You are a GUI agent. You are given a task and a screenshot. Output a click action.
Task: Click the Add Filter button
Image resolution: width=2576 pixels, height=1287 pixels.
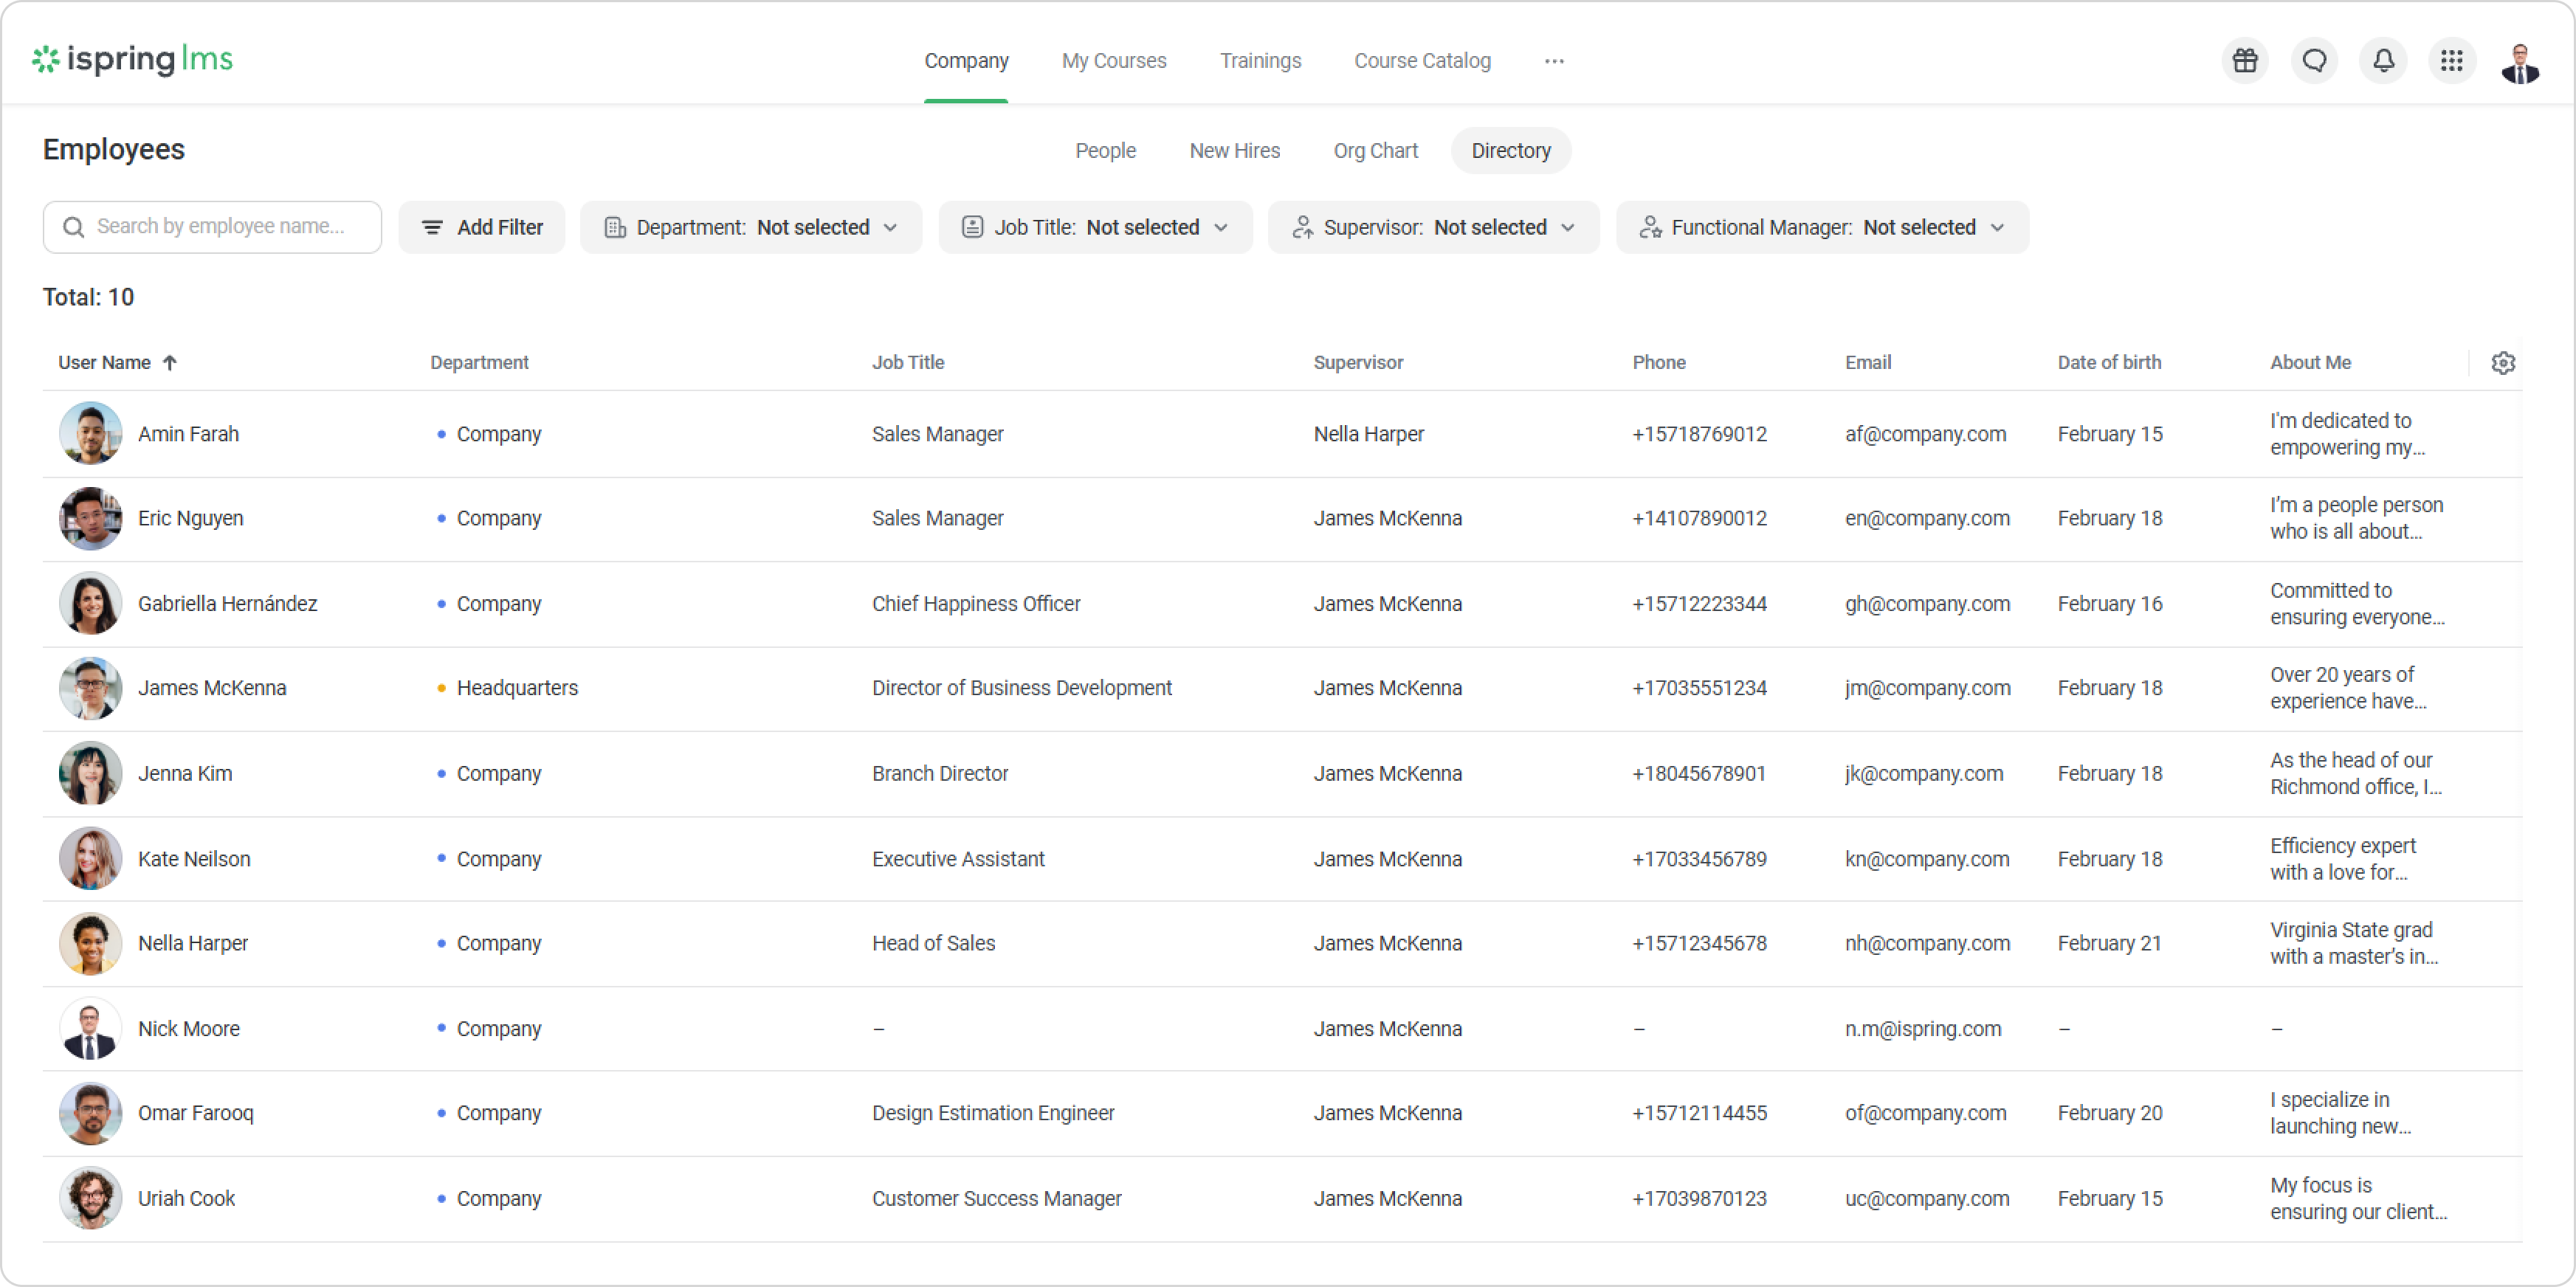click(x=482, y=228)
